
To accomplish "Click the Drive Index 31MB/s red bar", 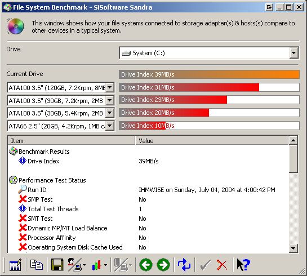I will pos(209,87).
